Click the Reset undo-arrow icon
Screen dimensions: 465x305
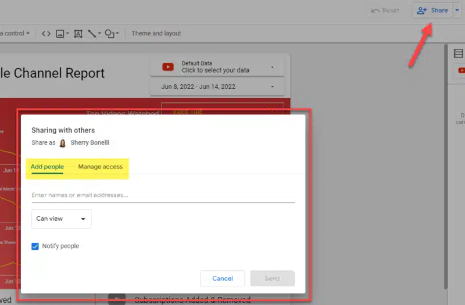click(375, 10)
